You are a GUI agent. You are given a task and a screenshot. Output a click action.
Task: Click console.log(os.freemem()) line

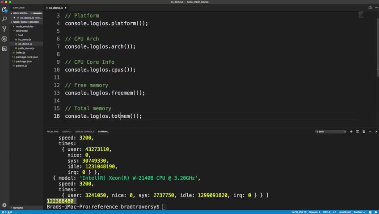[105, 93]
